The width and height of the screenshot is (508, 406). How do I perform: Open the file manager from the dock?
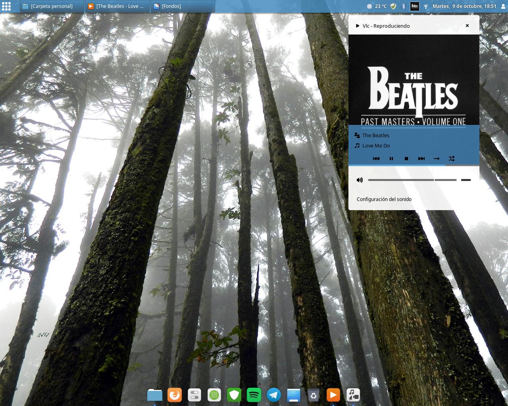click(155, 395)
